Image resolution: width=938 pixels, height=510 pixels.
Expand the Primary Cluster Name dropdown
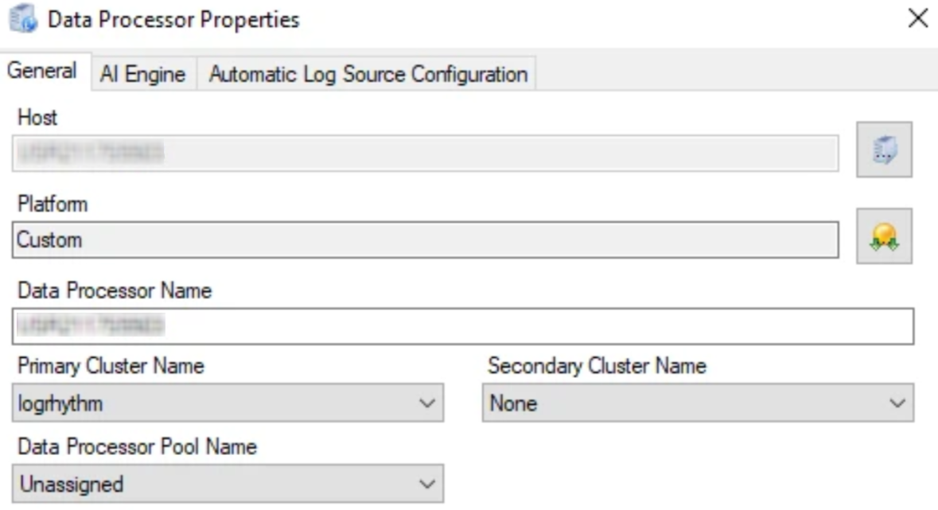pyautogui.click(x=228, y=403)
